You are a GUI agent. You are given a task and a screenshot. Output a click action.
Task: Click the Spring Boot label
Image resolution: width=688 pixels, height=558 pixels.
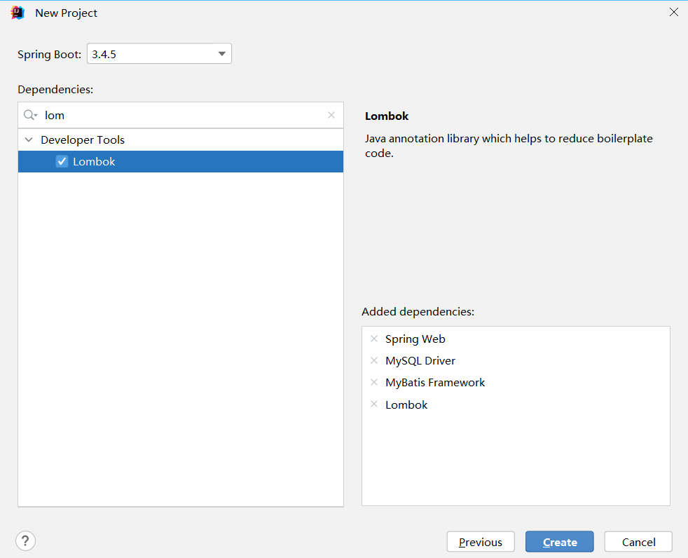pos(50,55)
